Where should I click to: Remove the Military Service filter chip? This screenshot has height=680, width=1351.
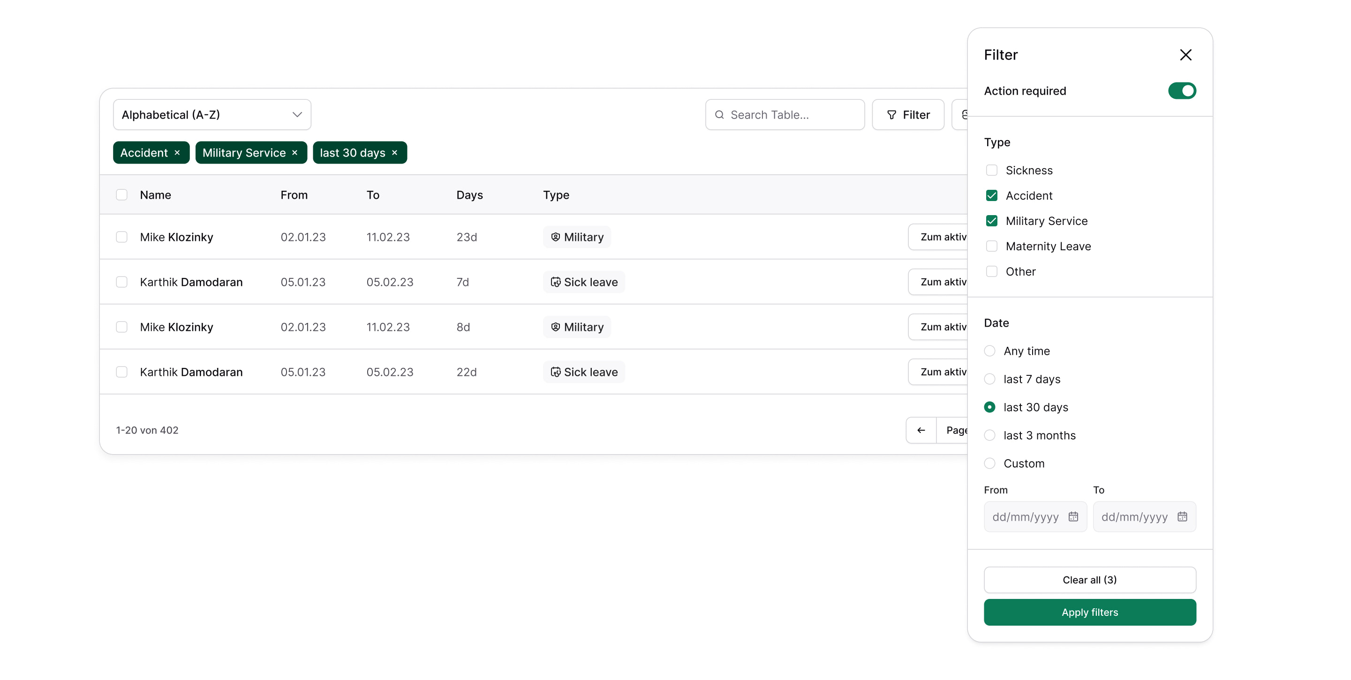[x=295, y=153]
